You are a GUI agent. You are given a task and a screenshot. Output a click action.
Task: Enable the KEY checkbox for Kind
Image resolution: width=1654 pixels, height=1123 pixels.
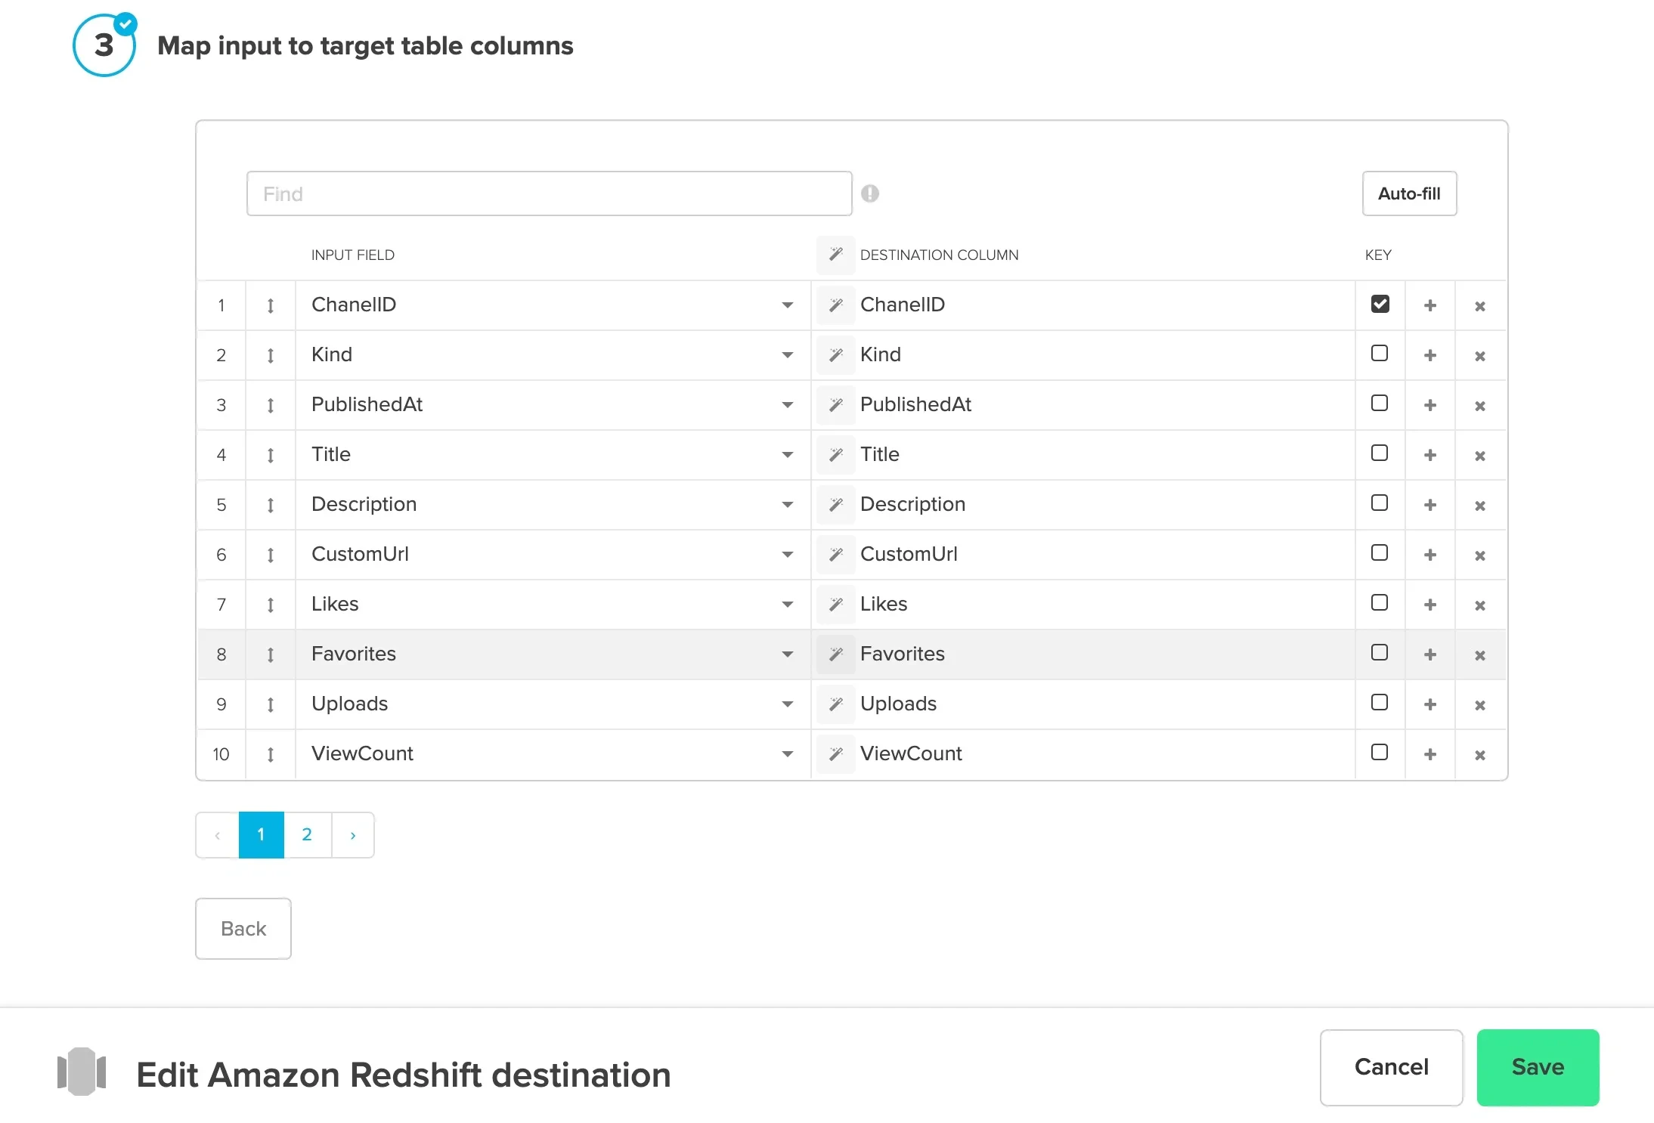tap(1380, 353)
